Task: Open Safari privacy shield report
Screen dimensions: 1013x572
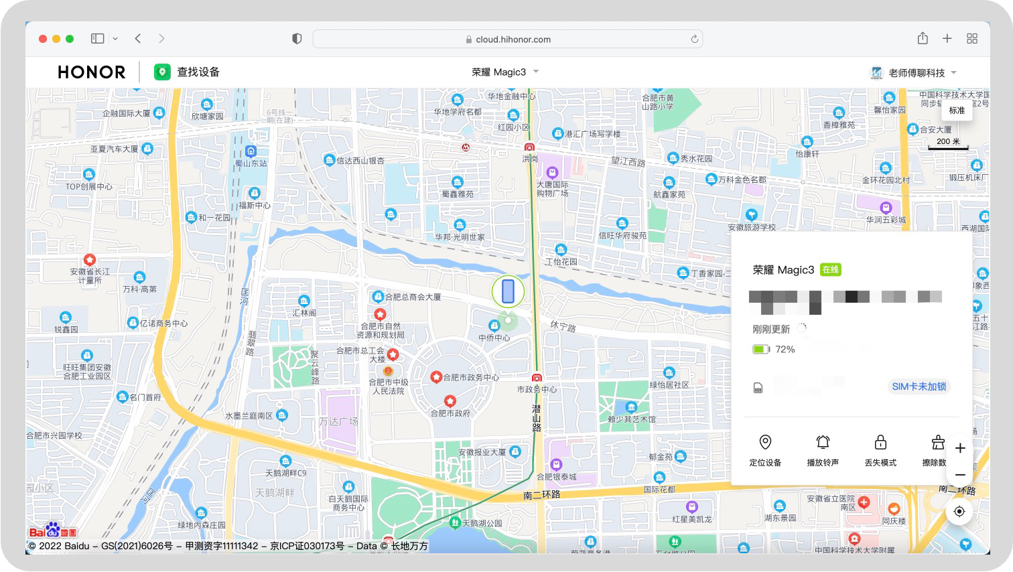Action: pyautogui.click(x=297, y=39)
